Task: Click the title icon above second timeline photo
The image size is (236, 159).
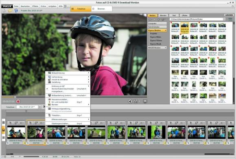Action: [x=30, y=123]
